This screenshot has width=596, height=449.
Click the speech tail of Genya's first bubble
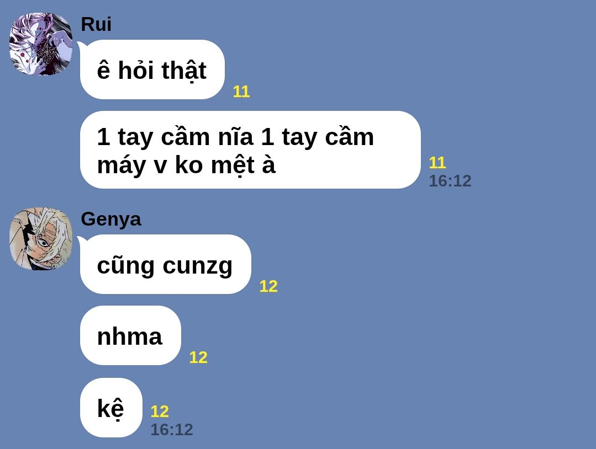81,241
